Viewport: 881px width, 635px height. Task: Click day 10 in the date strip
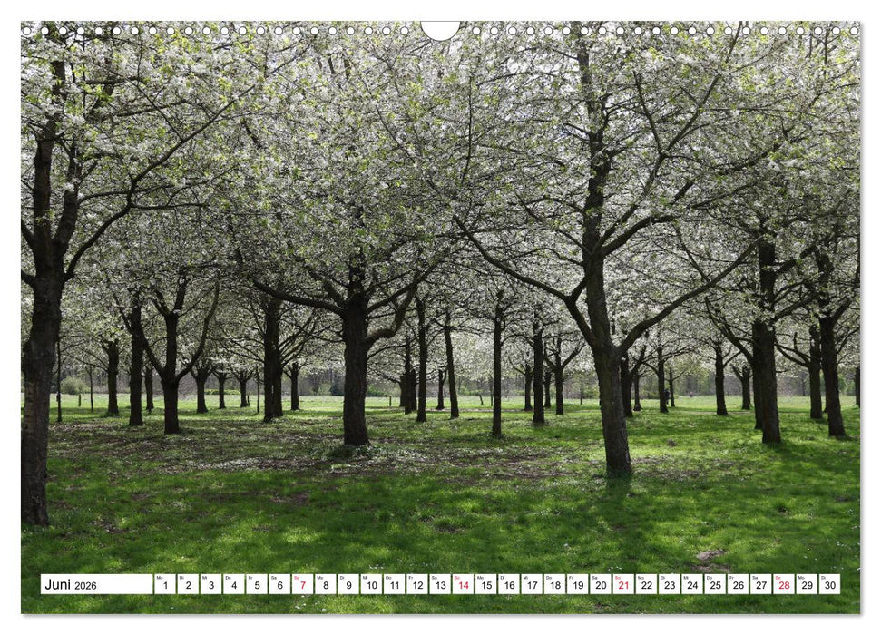[371, 584]
